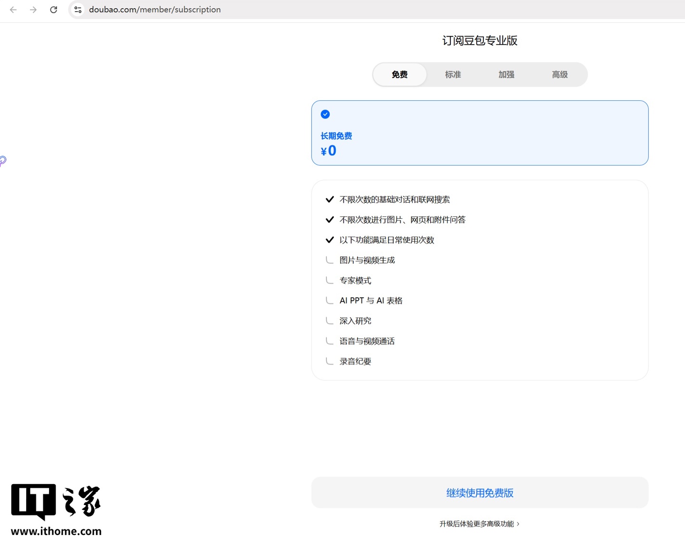The height and width of the screenshot is (544, 685).
Task: Click the address bar URL doubao.com/member/subscription
Action: [155, 10]
